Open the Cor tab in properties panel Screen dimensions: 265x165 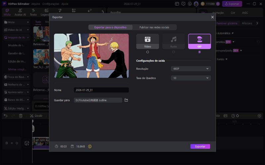click(x=233, y=13)
